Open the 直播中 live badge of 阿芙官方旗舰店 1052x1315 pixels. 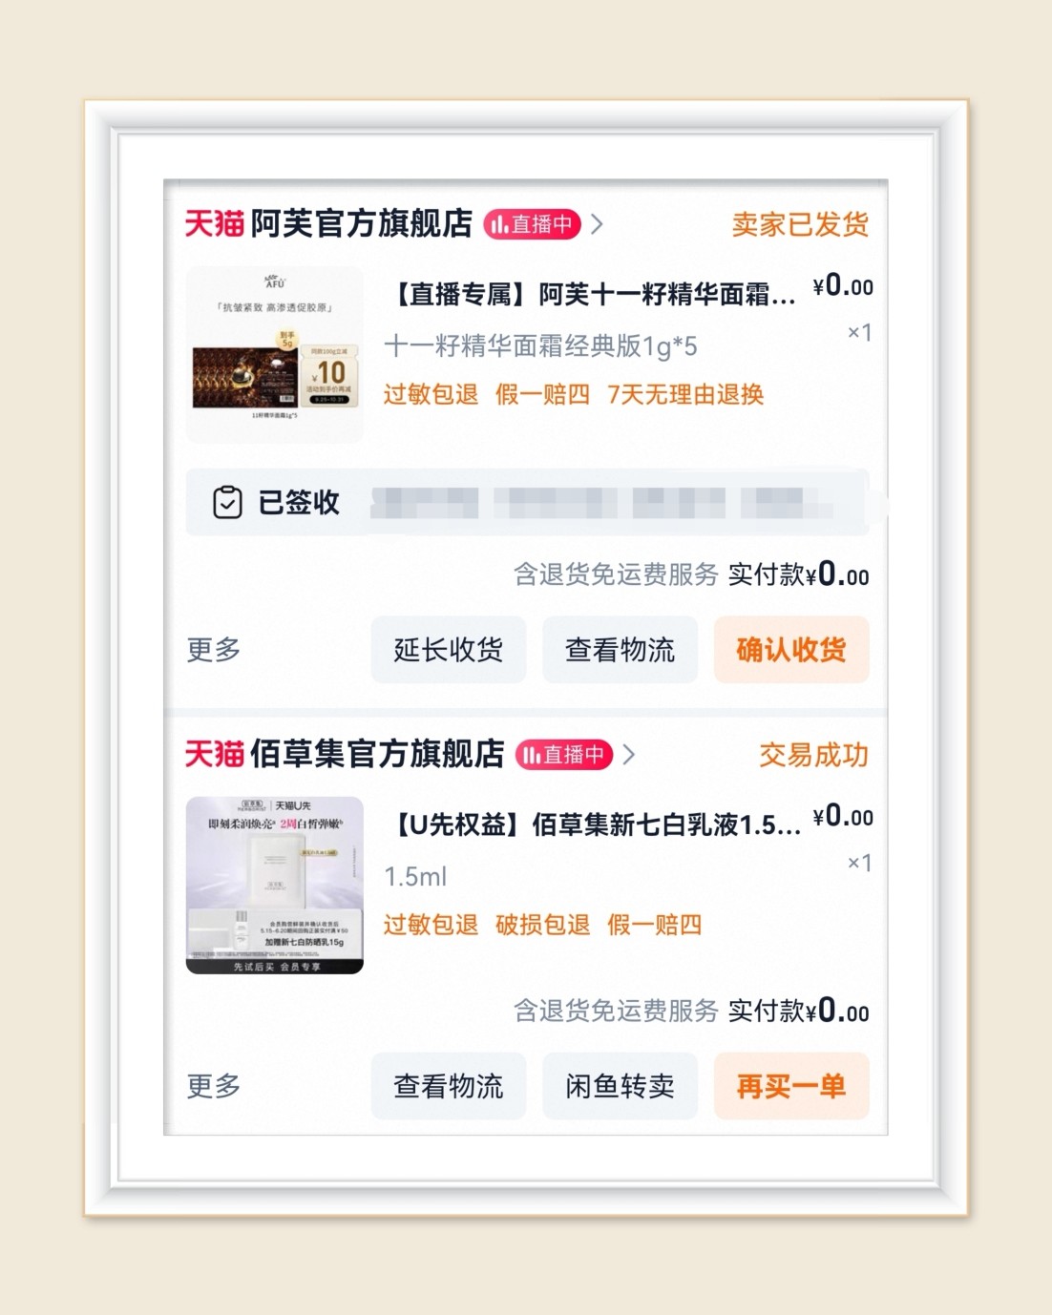coord(532,224)
